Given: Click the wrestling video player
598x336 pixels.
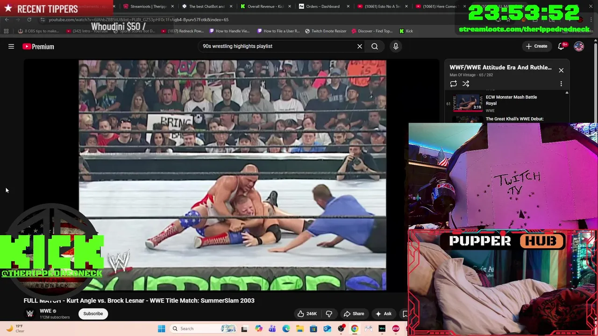Looking at the screenshot, I should tap(232, 175).
